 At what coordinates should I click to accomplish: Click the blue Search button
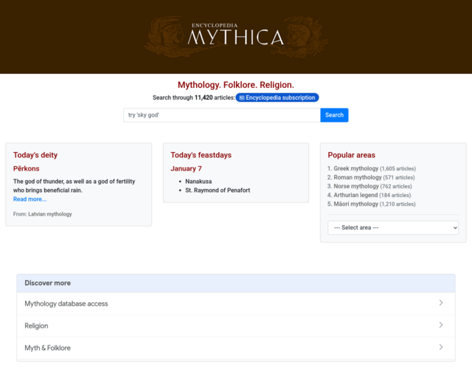tap(334, 115)
